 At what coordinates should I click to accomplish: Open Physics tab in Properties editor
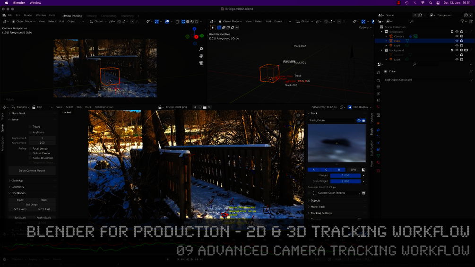pyautogui.click(x=379, y=143)
